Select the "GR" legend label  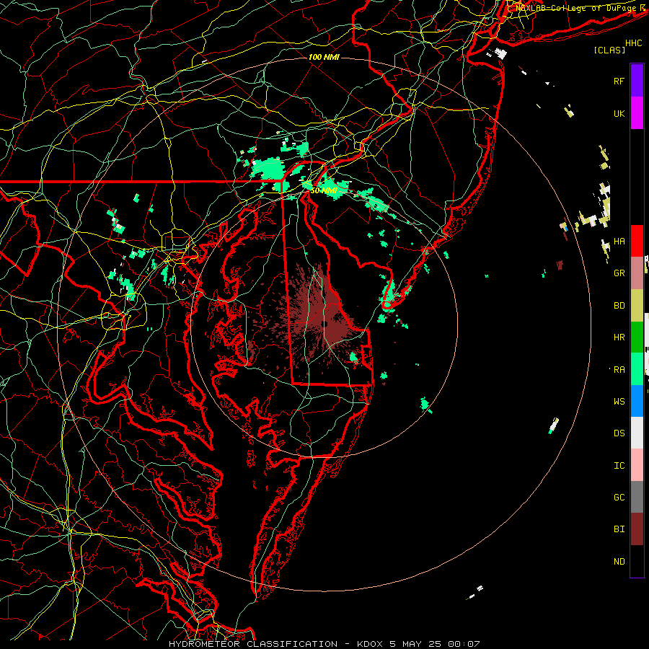pyautogui.click(x=619, y=273)
